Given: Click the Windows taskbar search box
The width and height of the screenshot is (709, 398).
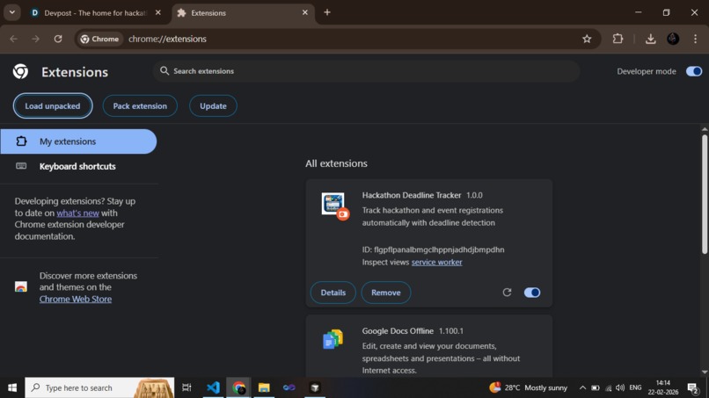Looking at the screenshot, I should [x=99, y=387].
